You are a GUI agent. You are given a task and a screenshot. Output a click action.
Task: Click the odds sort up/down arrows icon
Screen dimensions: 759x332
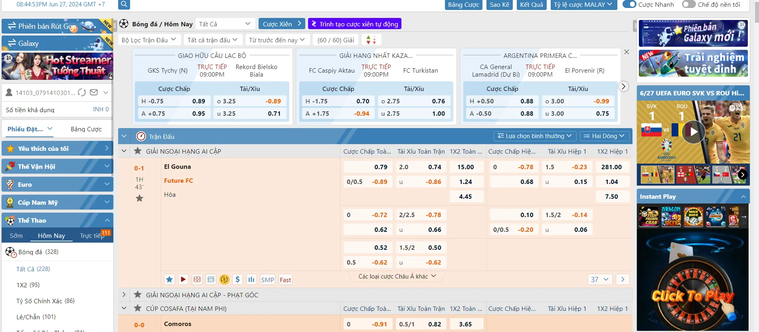tap(371, 40)
